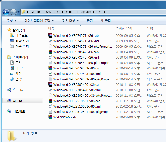The image size is (166, 142).
Task: Sort by the 수정한 날짜 column header
Action: (x=124, y=28)
